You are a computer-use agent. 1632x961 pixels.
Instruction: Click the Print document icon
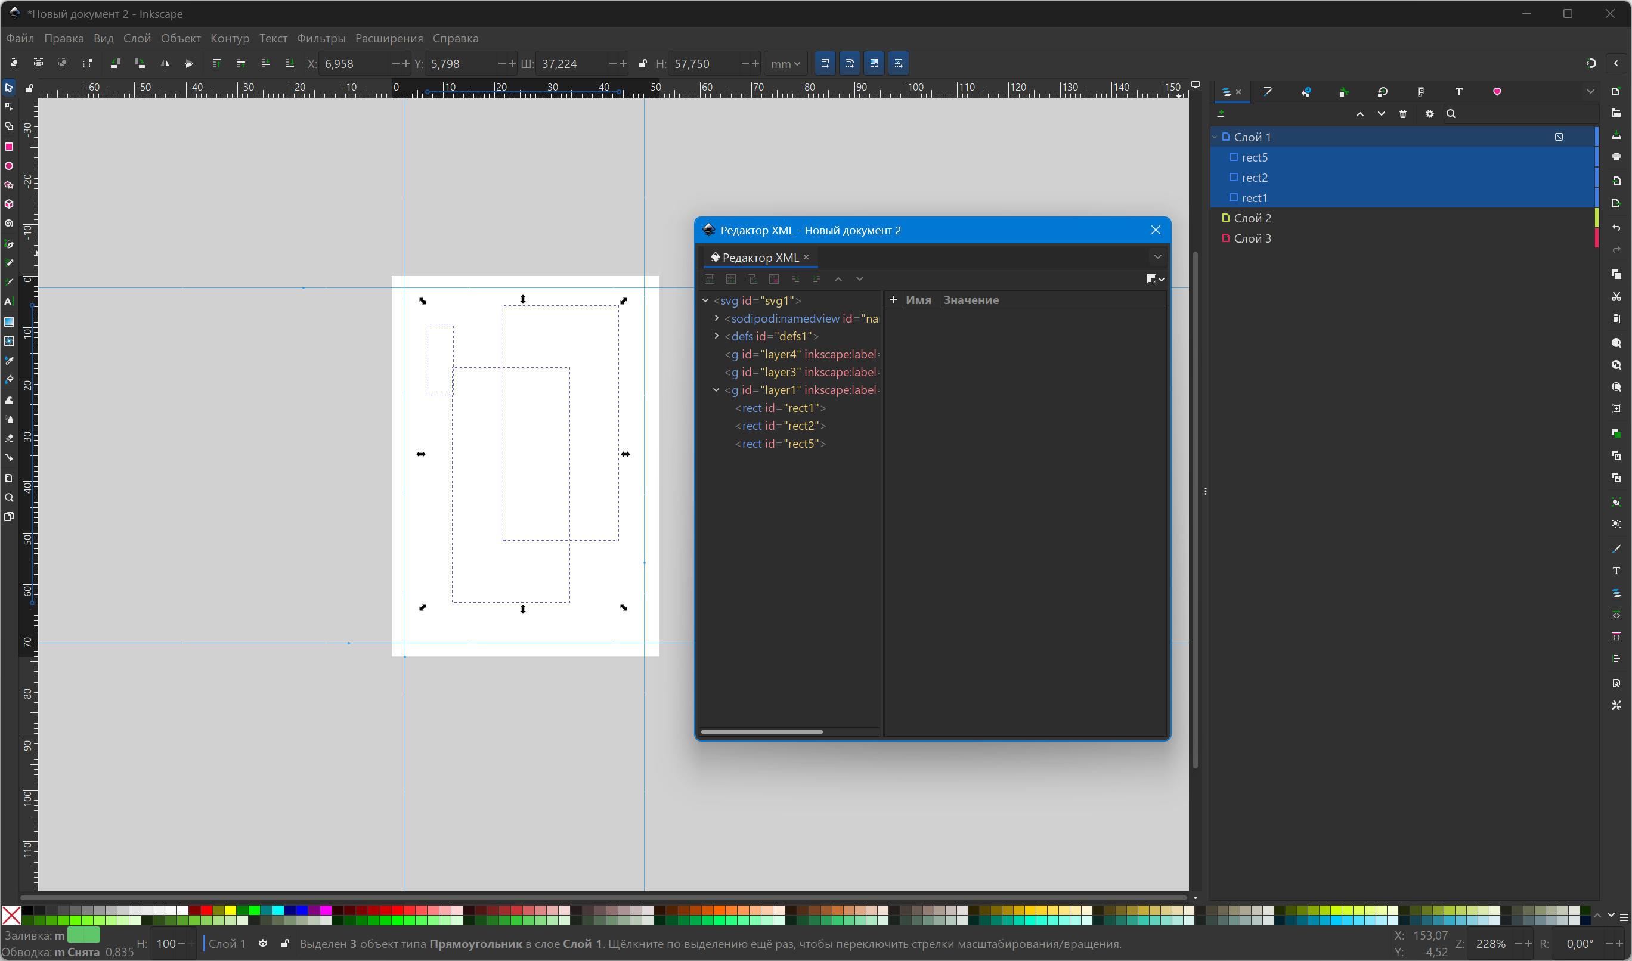pyautogui.click(x=1616, y=157)
